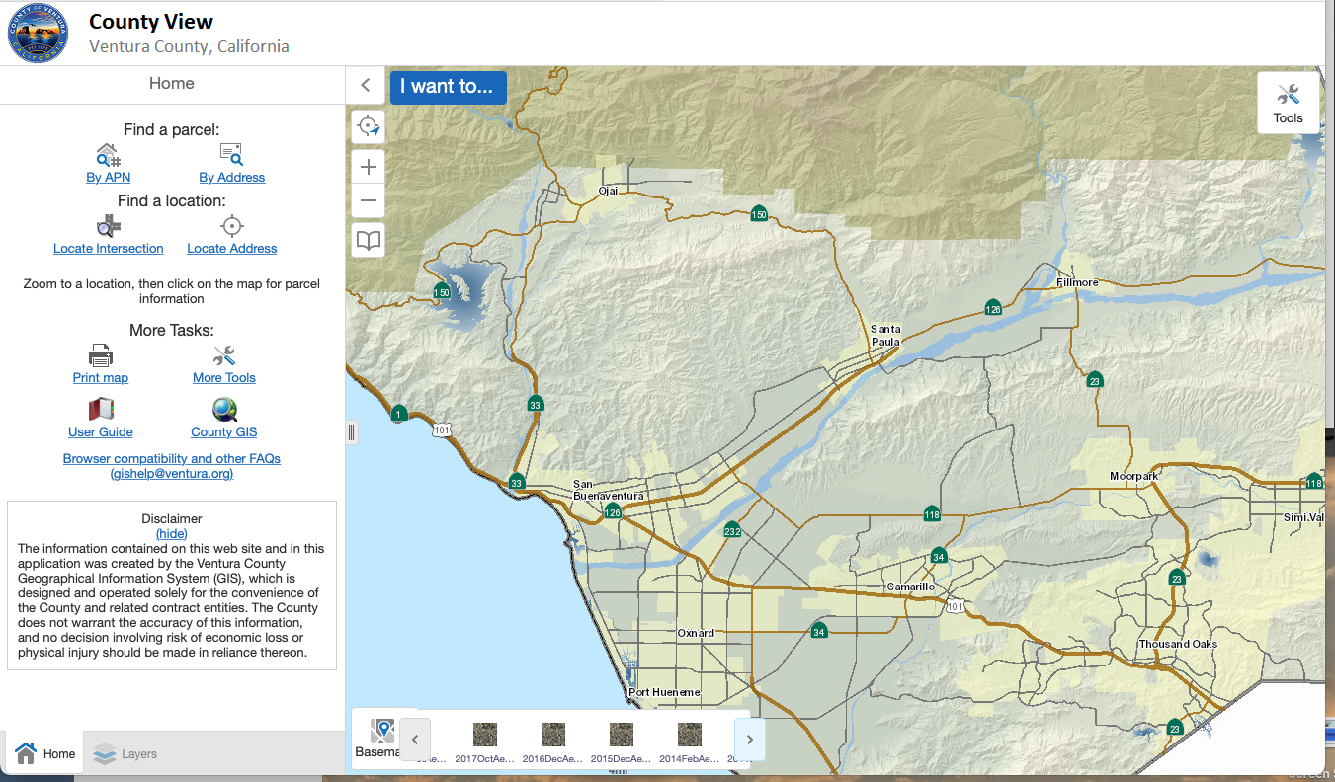Zoom out with the minus button

(369, 200)
